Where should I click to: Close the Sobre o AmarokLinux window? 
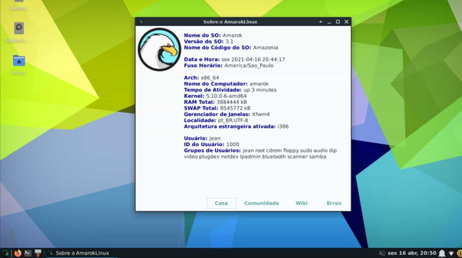pos(346,22)
